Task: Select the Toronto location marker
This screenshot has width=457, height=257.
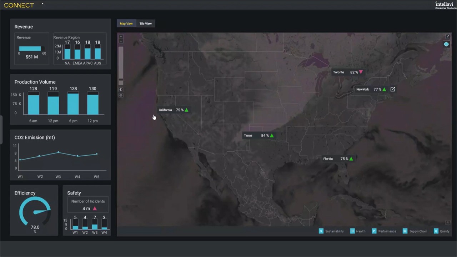Action: [347, 72]
